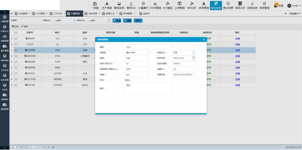Viewport: 302px width, 150px height.
Task: Open the 页签操作 dropdown
Action: tap(295, 13)
